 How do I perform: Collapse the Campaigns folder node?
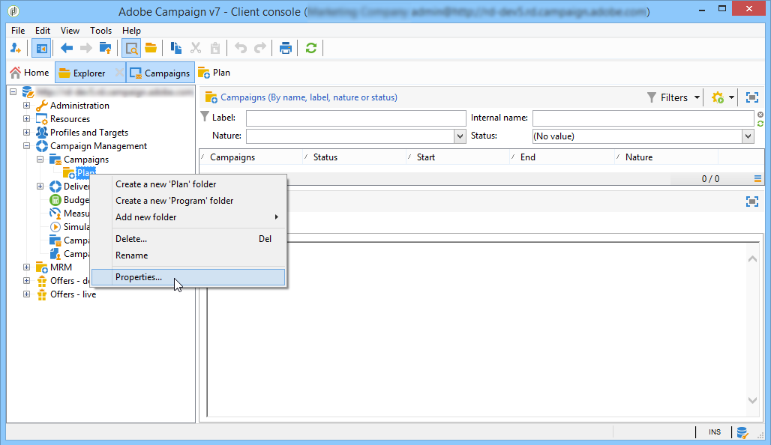[x=40, y=159]
